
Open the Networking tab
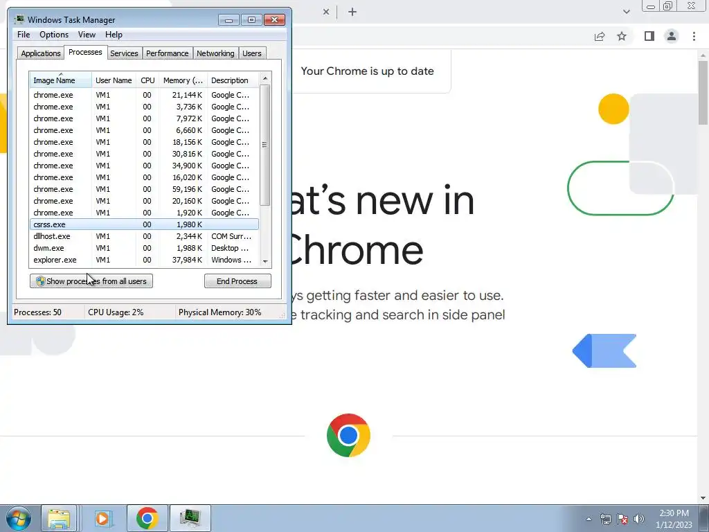pos(215,53)
